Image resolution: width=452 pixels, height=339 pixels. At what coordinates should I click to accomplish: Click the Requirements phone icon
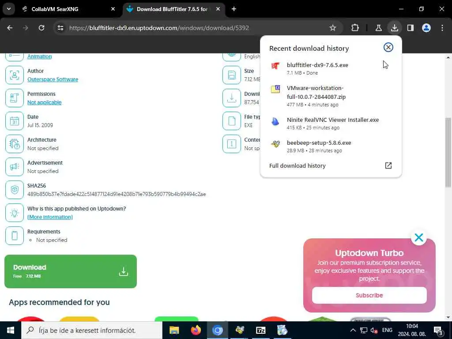pos(15,236)
